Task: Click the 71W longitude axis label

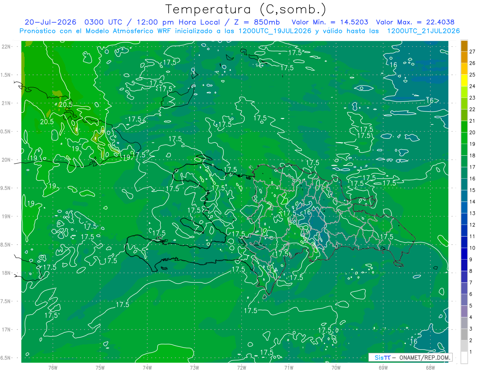Action: click(x=289, y=368)
